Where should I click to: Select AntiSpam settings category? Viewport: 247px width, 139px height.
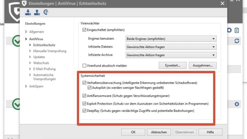point(36,86)
